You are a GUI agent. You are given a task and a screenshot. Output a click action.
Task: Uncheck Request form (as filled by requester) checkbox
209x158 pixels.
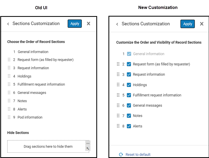pos(129,64)
